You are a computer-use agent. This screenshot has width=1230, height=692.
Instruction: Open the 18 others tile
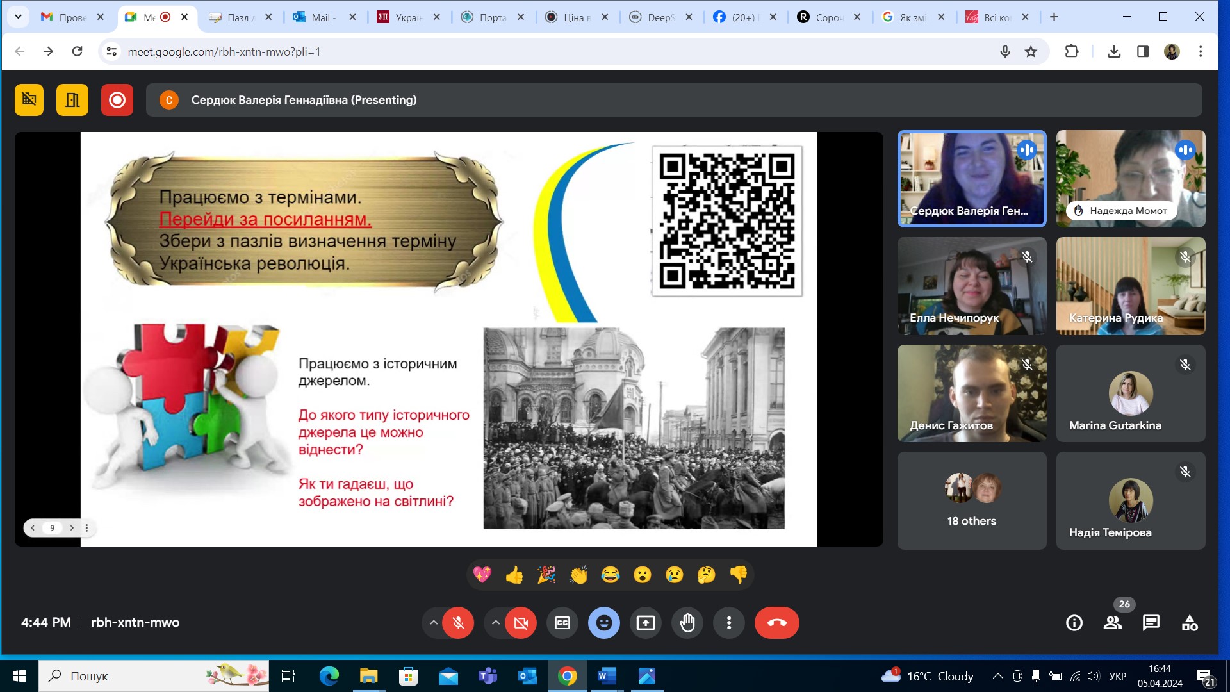[972, 500]
